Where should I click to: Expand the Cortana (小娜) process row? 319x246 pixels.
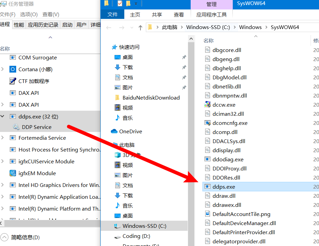pos(2,69)
